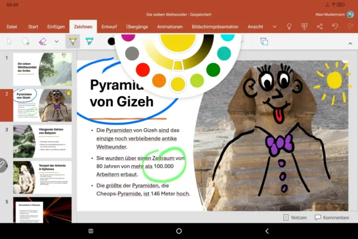The image size is (358, 239).
Task: Choose the dark green color swatch
Action: (x=213, y=70)
